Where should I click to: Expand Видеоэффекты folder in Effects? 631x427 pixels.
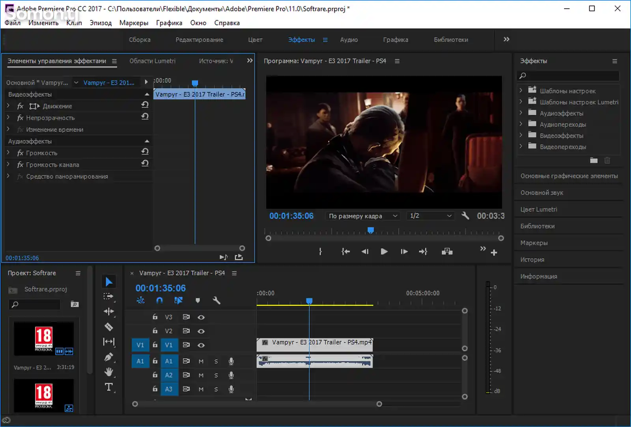coord(521,135)
